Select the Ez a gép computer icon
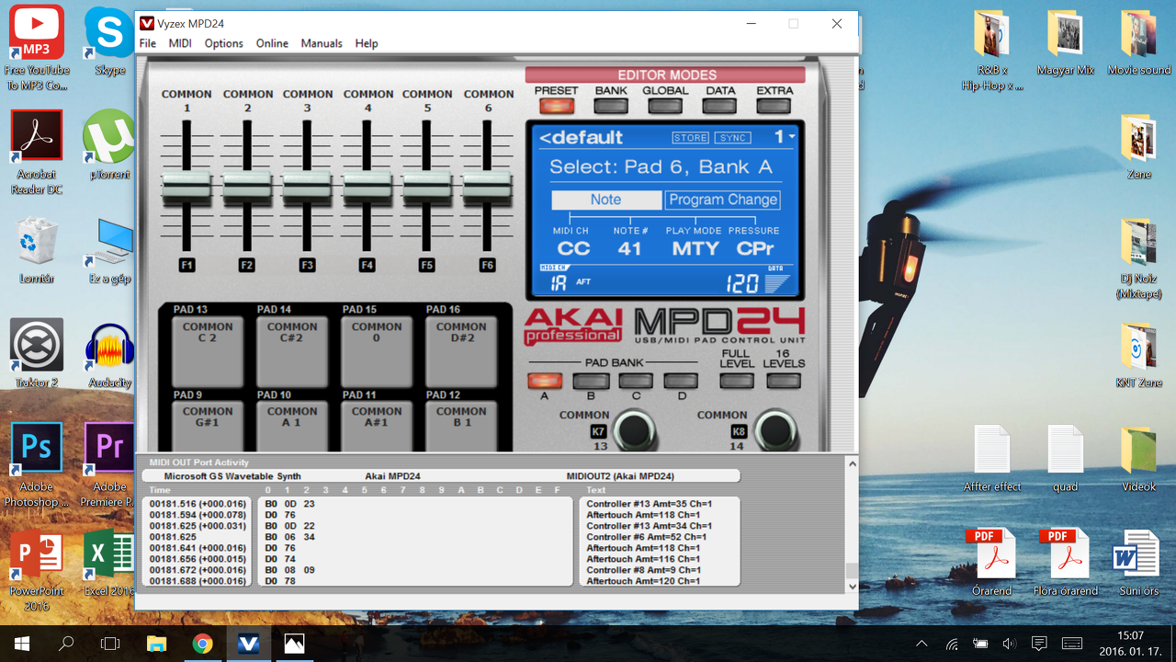This screenshot has width=1176, height=662. pos(109,250)
